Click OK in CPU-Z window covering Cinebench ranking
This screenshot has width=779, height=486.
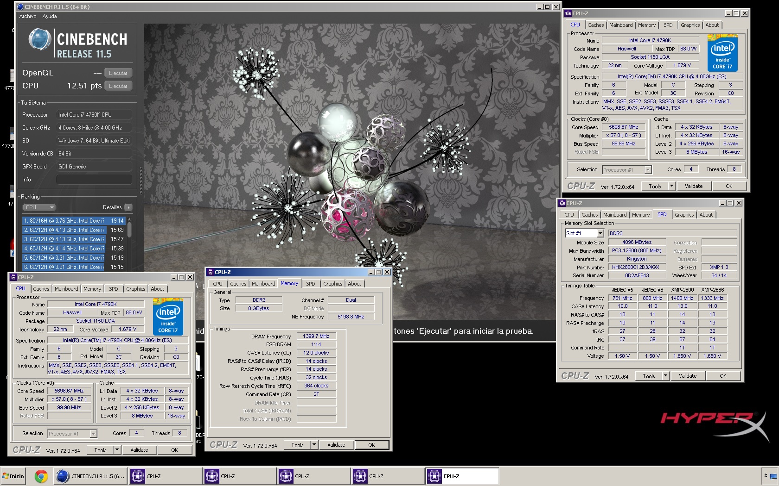pyautogui.click(x=174, y=450)
